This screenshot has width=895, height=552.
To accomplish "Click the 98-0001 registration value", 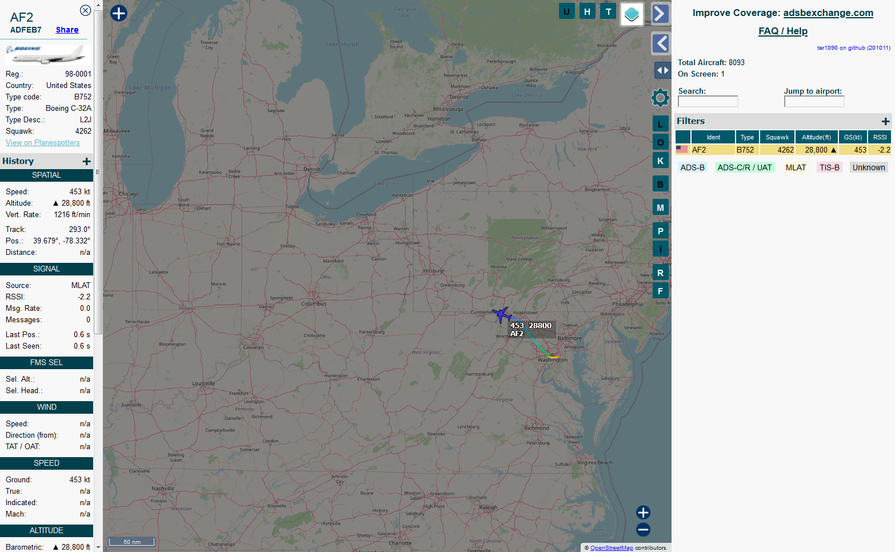I will pyautogui.click(x=78, y=74).
